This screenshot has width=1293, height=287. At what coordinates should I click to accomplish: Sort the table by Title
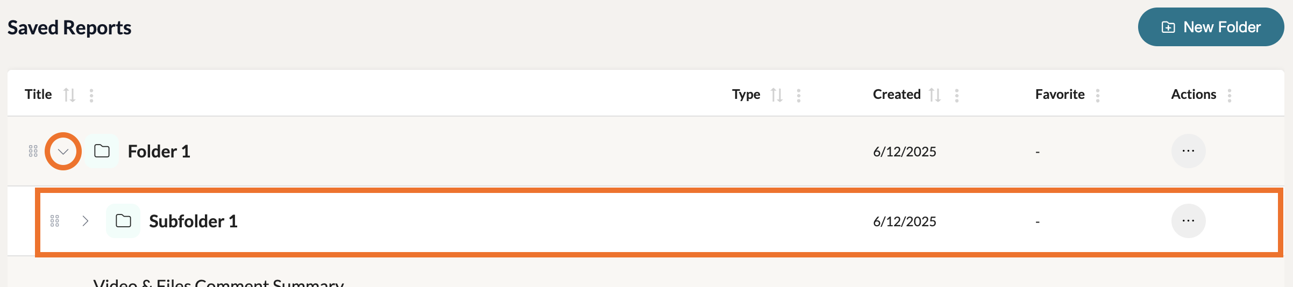click(x=69, y=95)
